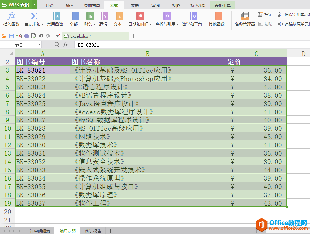Expand the 文本 dropdown
This screenshot has height=234, width=310.
[124, 24]
